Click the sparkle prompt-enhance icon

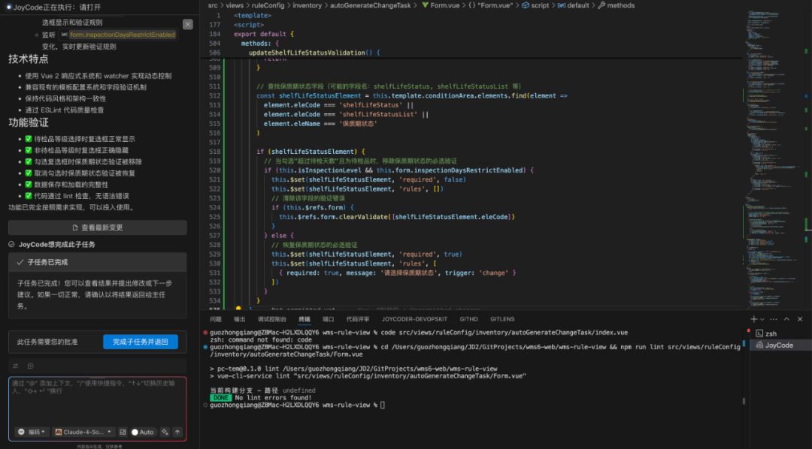click(x=165, y=432)
